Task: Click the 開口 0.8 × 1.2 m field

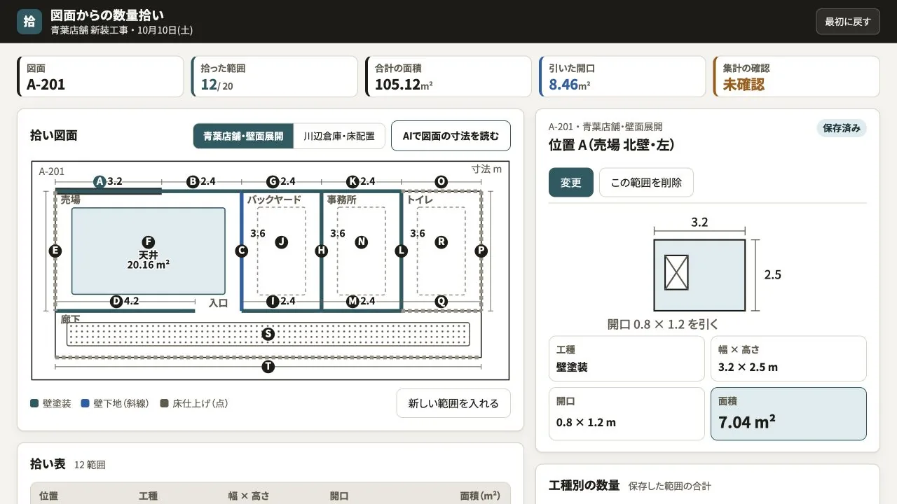Action: point(626,414)
